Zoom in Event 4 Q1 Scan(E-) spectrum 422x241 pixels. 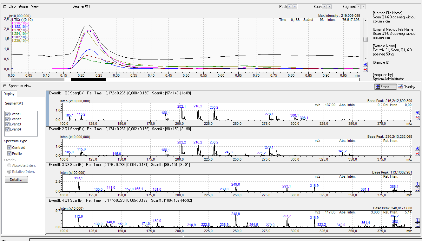417,220
